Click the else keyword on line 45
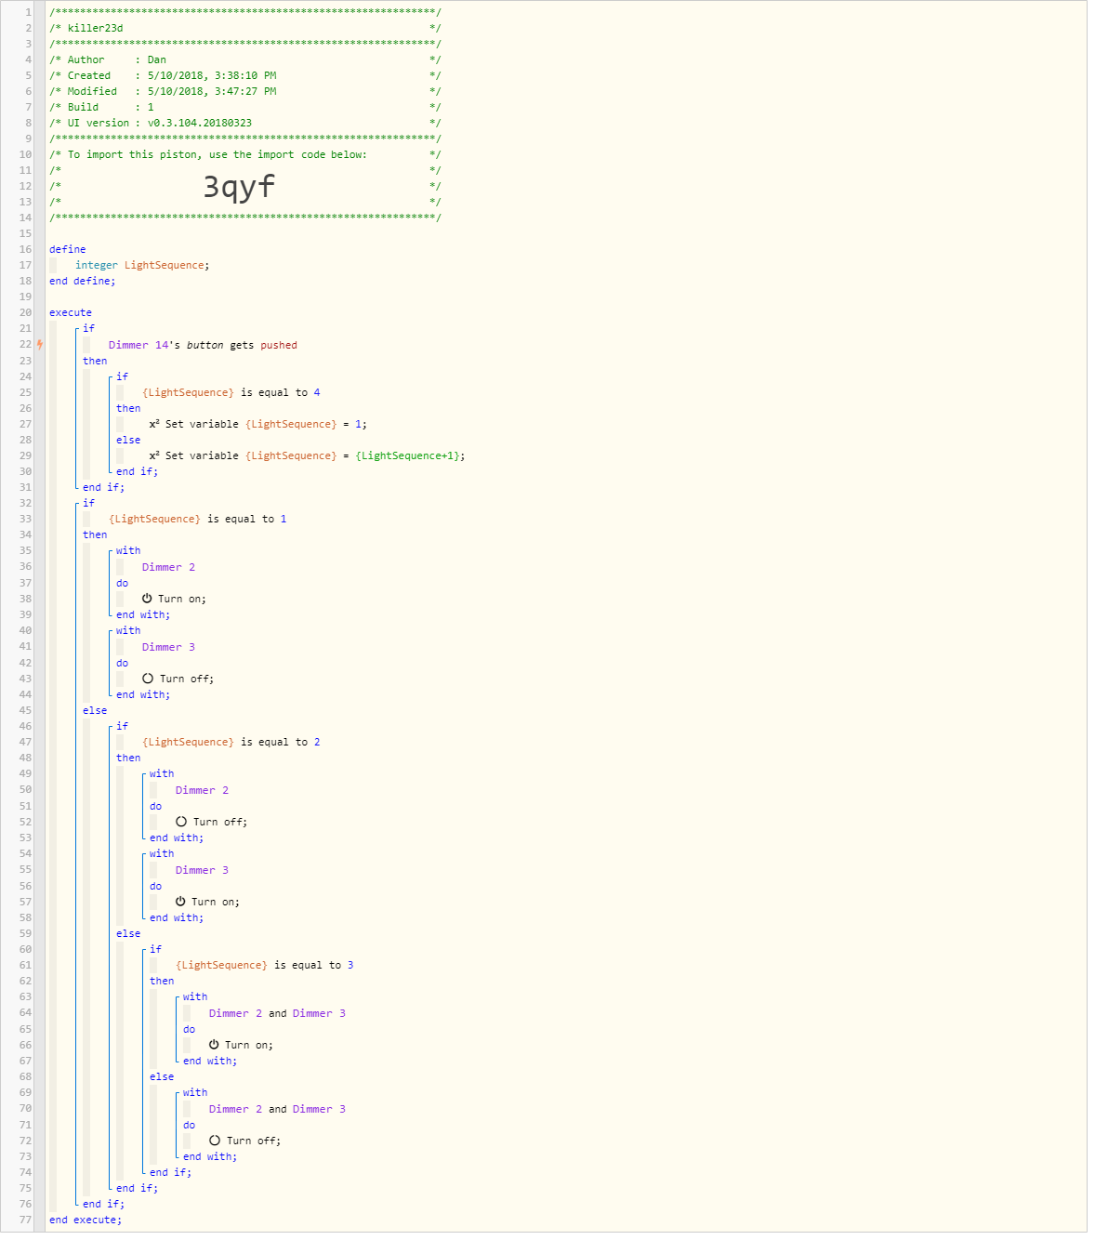The width and height of the screenshot is (1095, 1240). 95,710
